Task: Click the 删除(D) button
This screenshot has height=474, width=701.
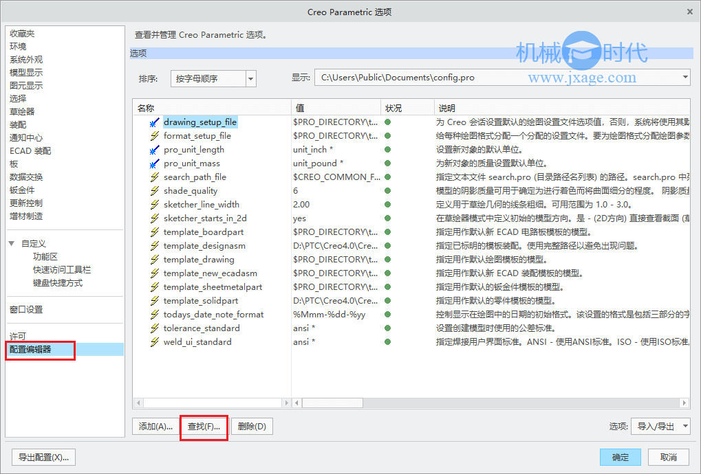Action: click(x=252, y=427)
